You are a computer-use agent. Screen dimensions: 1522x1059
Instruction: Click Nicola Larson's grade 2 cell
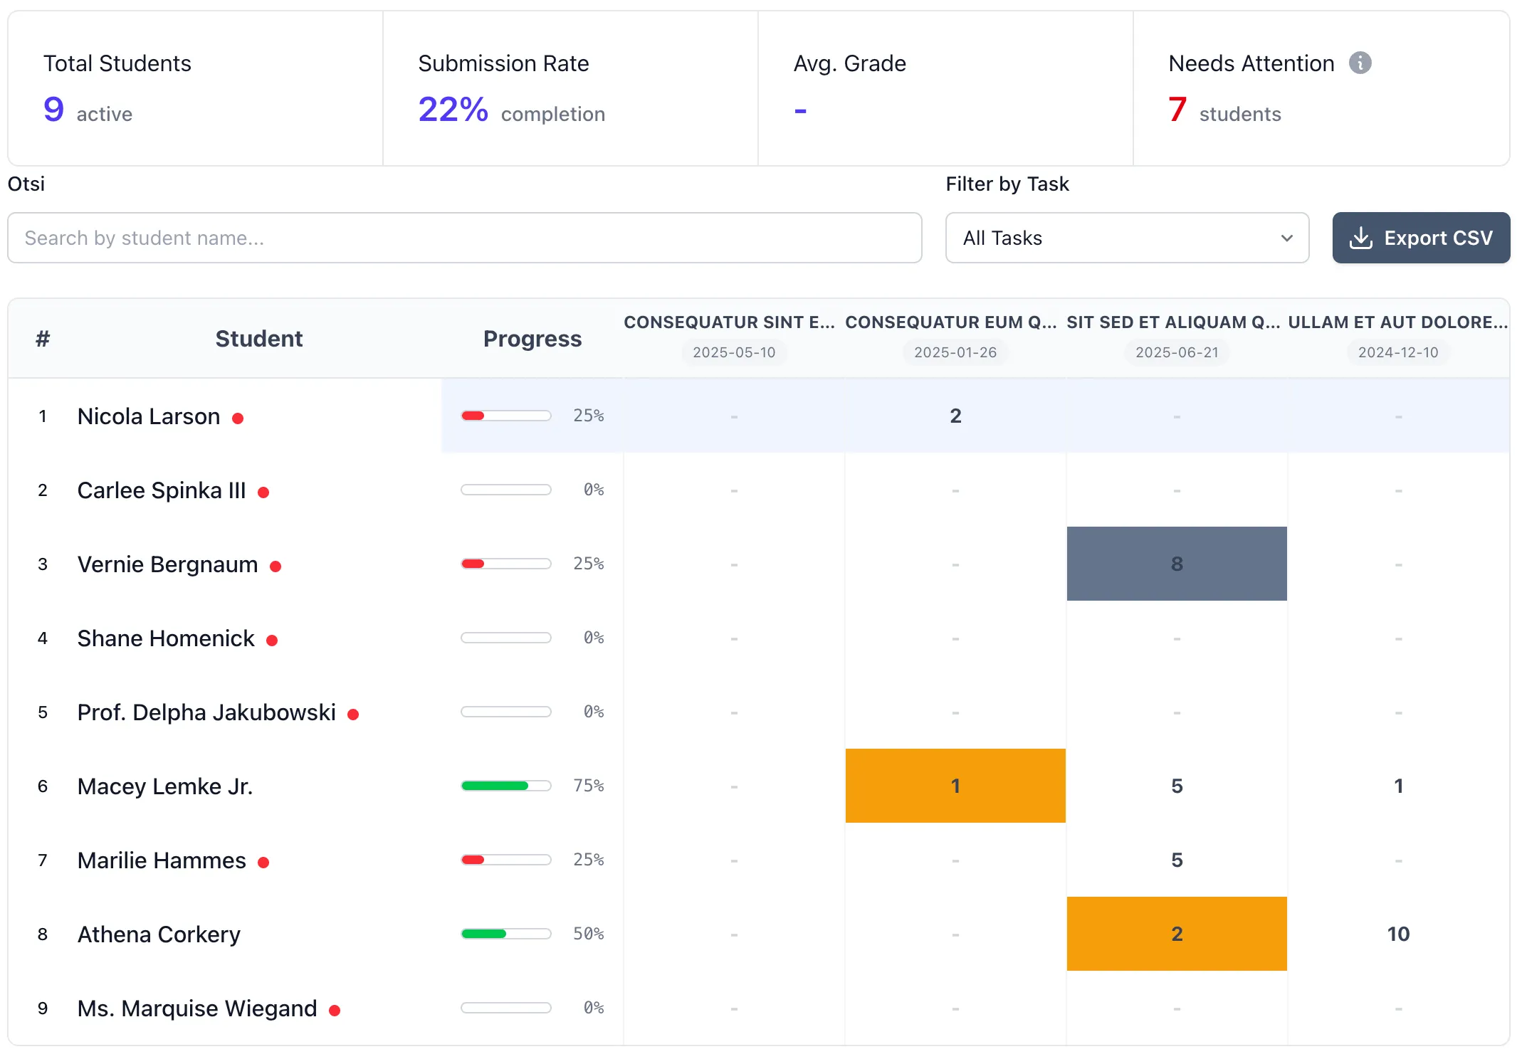[955, 416]
